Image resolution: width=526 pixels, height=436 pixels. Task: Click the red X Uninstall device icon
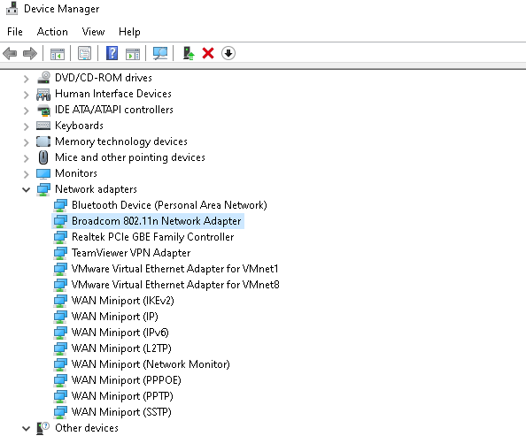pyautogui.click(x=208, y=53)
